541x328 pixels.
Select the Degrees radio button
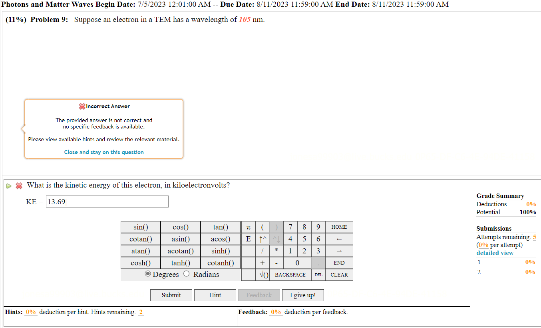148,274
